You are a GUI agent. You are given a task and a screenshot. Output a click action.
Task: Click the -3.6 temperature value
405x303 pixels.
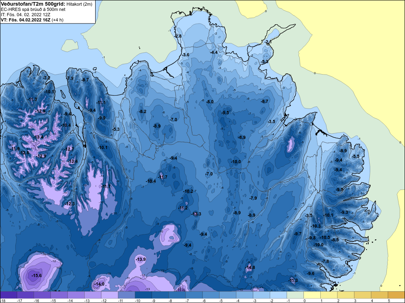coord(186,55)
